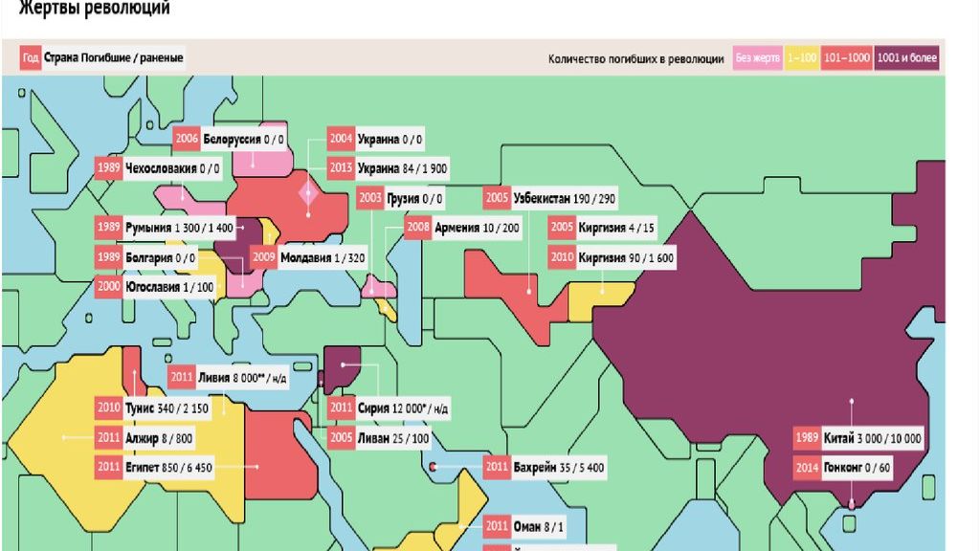Open the 2014 Гонконг 0 / 60 label
Image resolution: width=980 pixels, height=551 pixels.
point(843,467)
